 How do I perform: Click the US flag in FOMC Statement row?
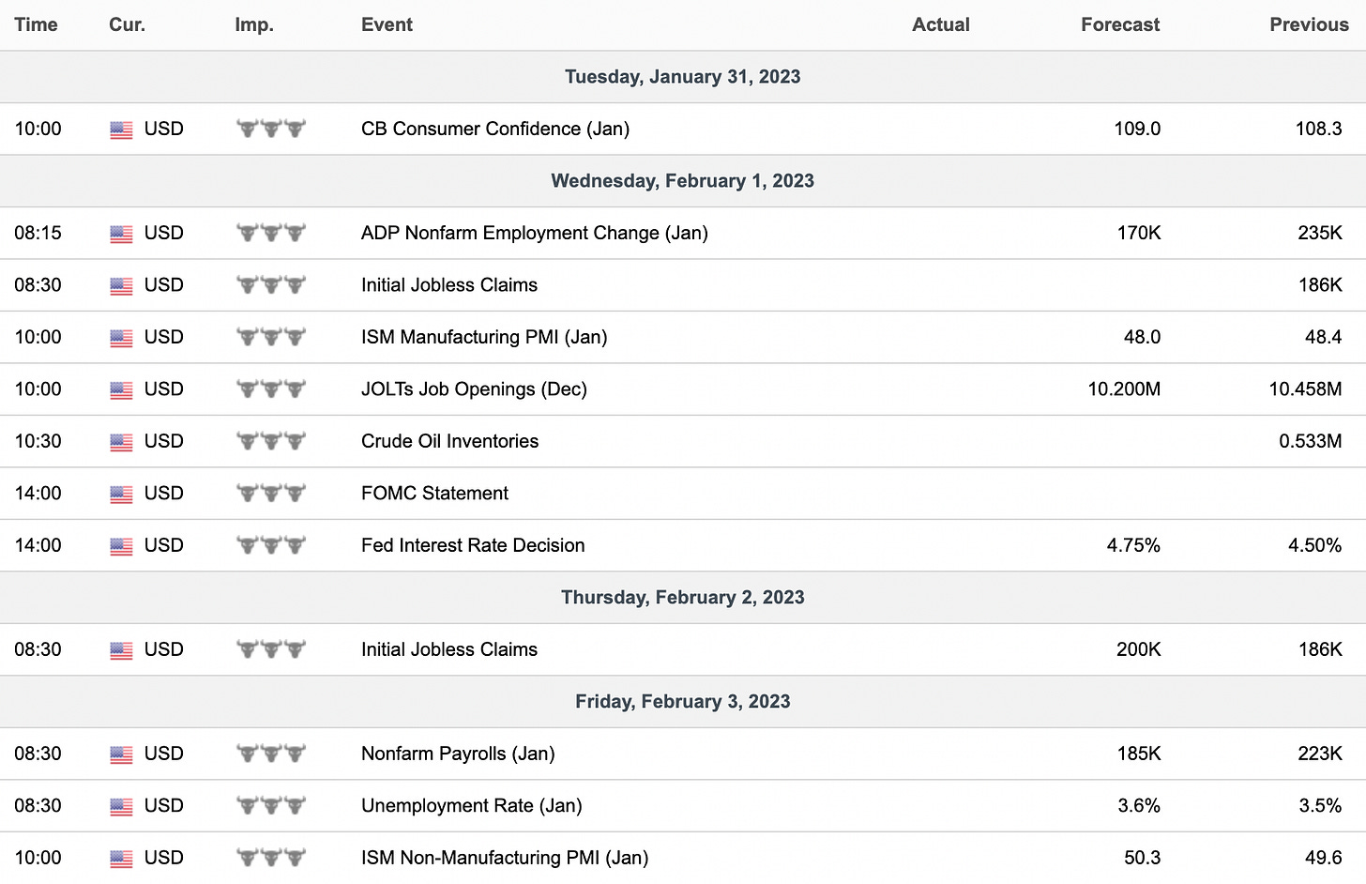click(121, 495)
